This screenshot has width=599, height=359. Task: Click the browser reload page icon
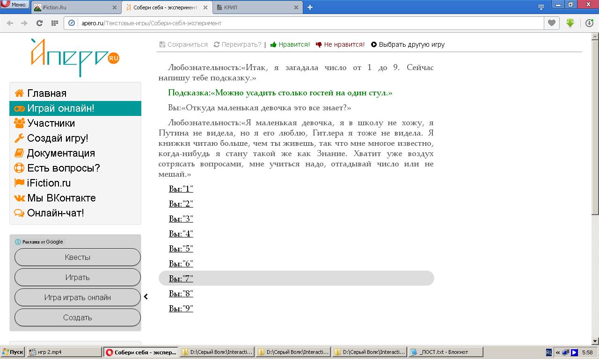pos(39,23)
